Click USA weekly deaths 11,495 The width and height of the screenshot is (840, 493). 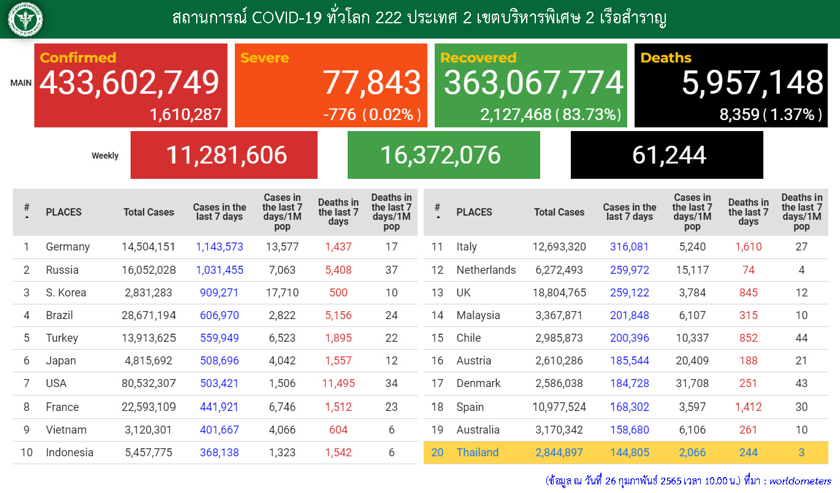pos(338,383)
